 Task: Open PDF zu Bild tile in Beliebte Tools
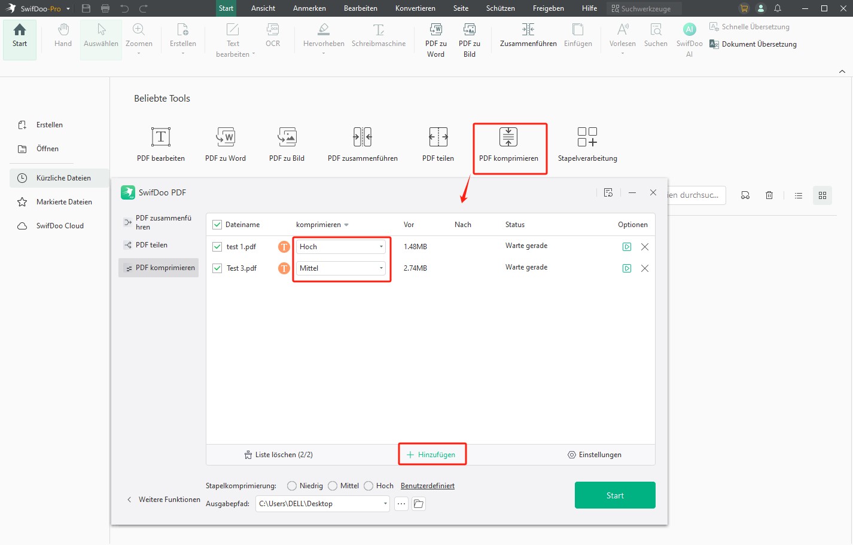[287, 144]
